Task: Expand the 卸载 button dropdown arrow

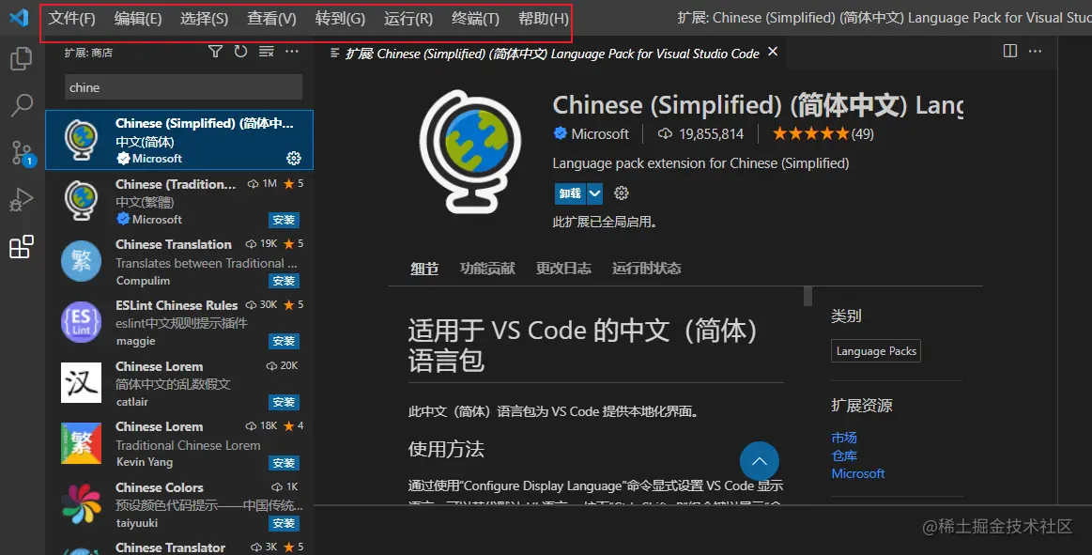Action: pos(595,193)
